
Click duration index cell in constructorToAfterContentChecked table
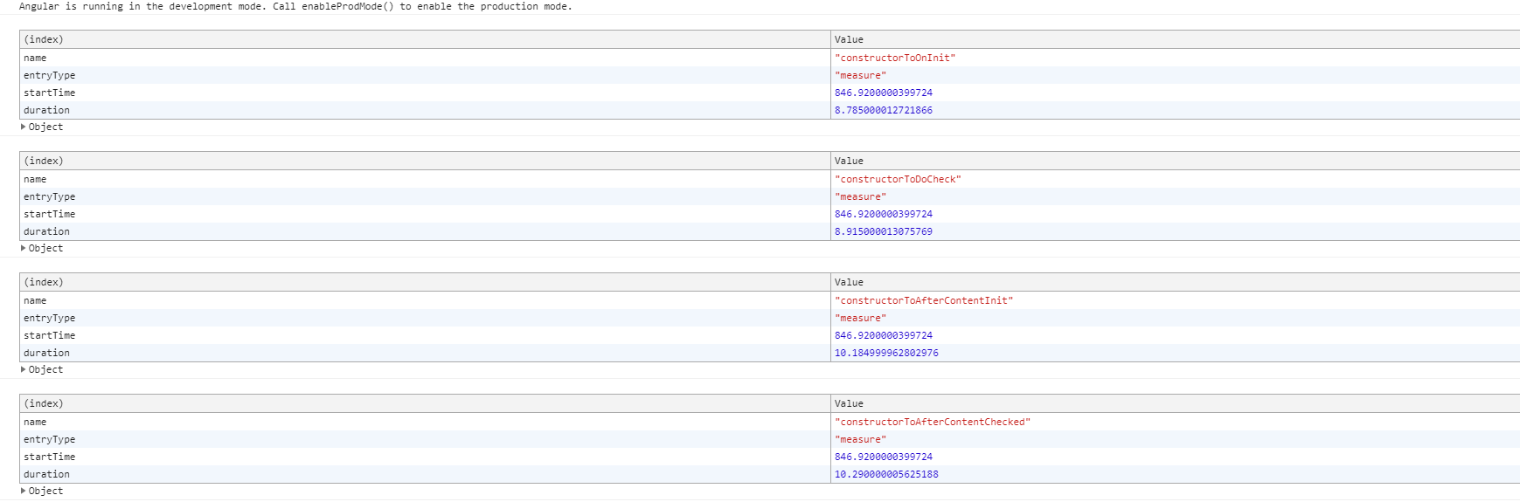425,474
